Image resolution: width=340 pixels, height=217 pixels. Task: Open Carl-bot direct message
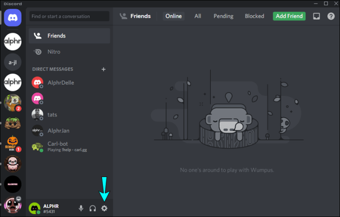[69, 146]
